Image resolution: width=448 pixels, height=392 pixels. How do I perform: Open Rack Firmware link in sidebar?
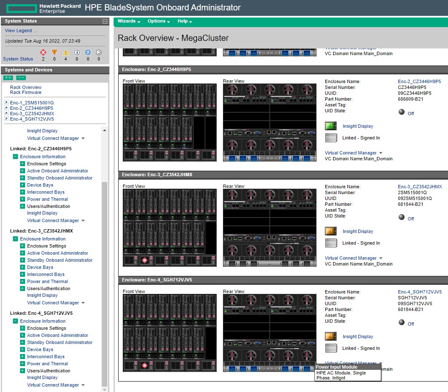coord(25,92)
